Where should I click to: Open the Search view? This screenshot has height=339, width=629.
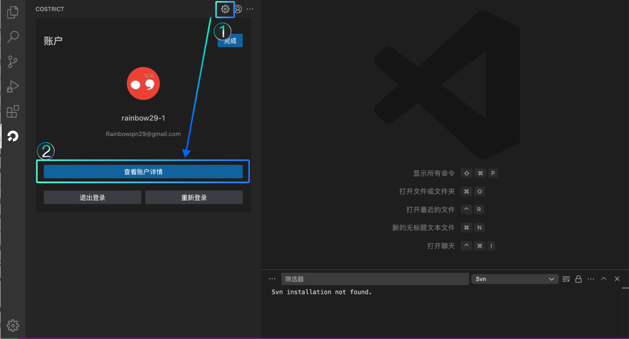[13, 37]
